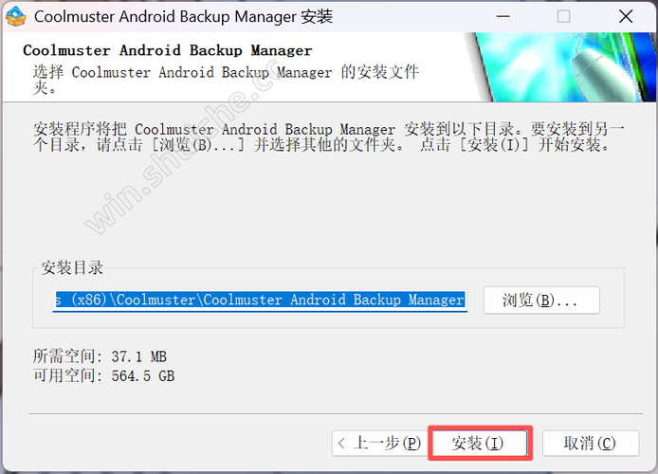Image resolution: width=658 pixels, height=474 pixels.
Task: Click the horizontal separator above bottom buttons
Action: 336,413
